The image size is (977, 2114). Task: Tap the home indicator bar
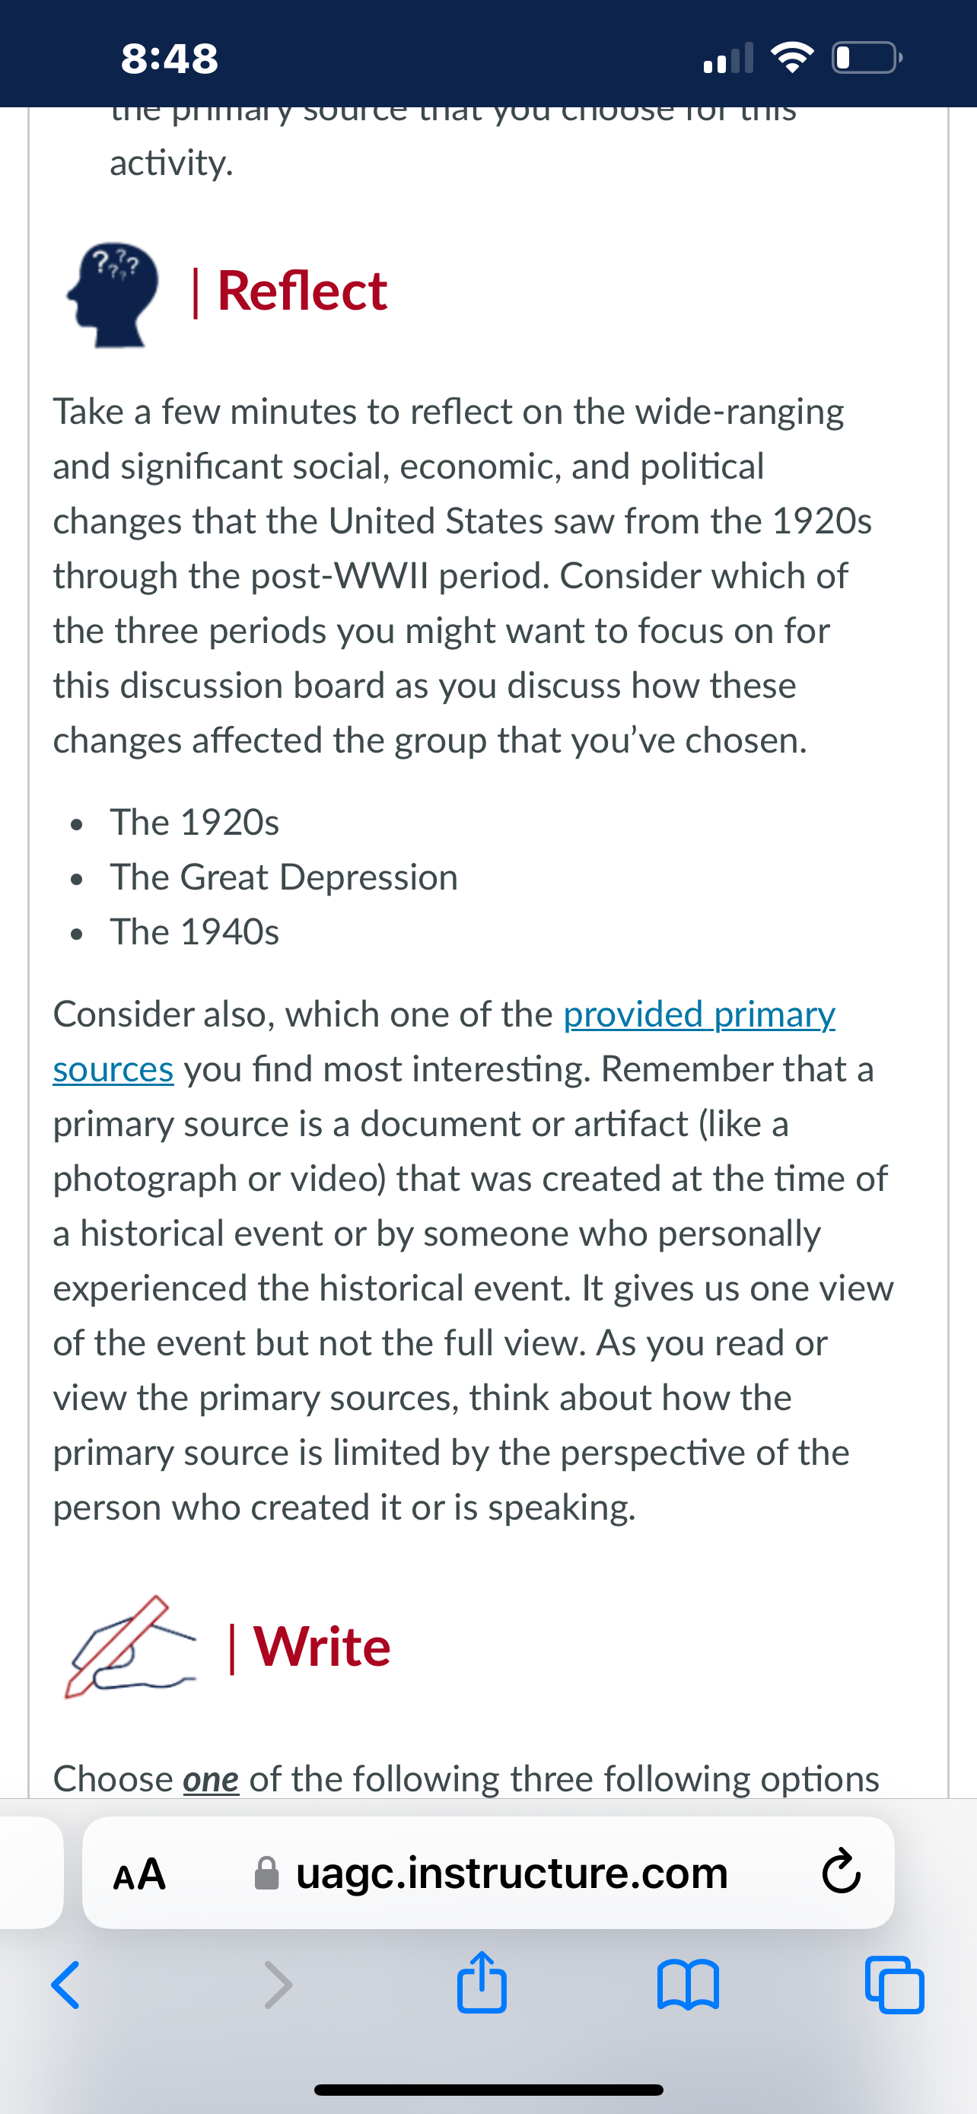click(x=488, y=2090)
